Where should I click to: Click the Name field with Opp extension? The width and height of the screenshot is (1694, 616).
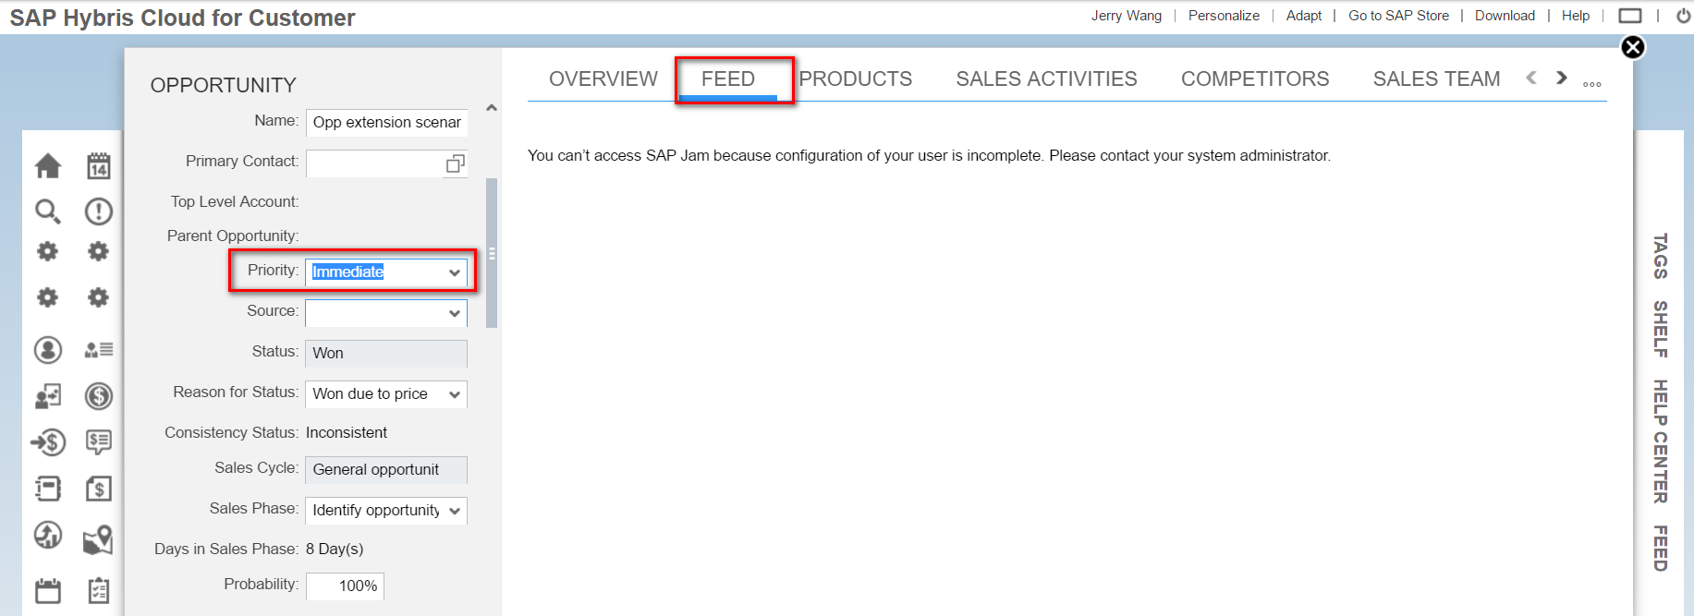point(386,123)
